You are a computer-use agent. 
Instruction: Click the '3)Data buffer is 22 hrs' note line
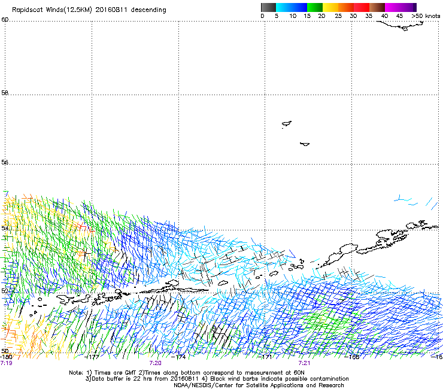click(x=217, y=379)
